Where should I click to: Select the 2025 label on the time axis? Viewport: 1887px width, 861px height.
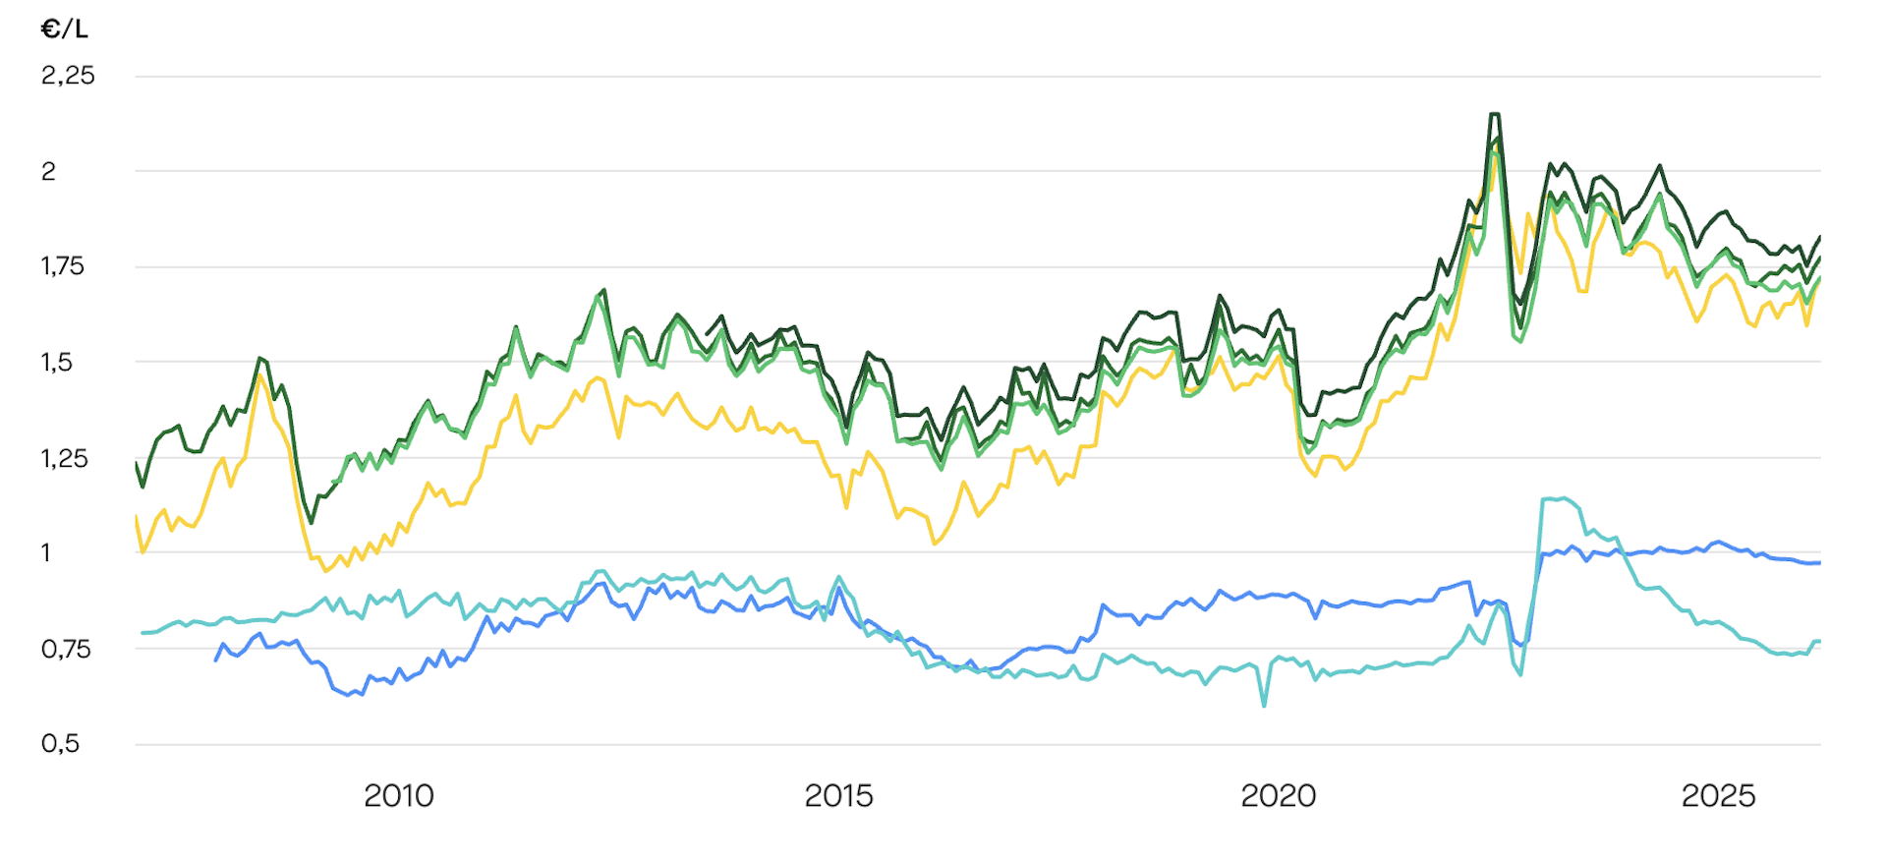[x=1718, y=795]
